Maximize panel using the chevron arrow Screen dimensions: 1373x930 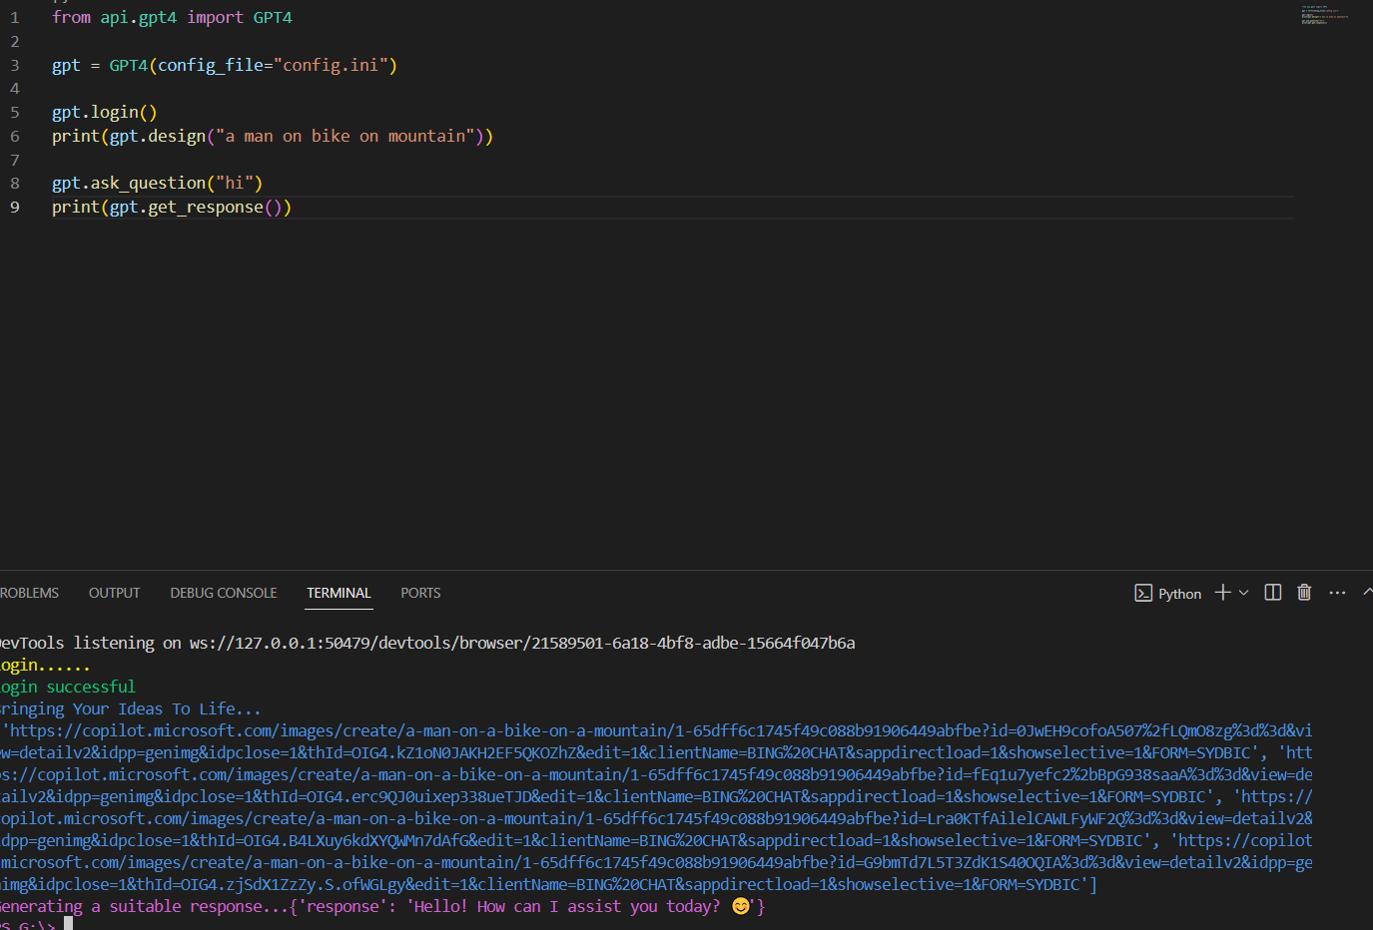pos(1367,593)
